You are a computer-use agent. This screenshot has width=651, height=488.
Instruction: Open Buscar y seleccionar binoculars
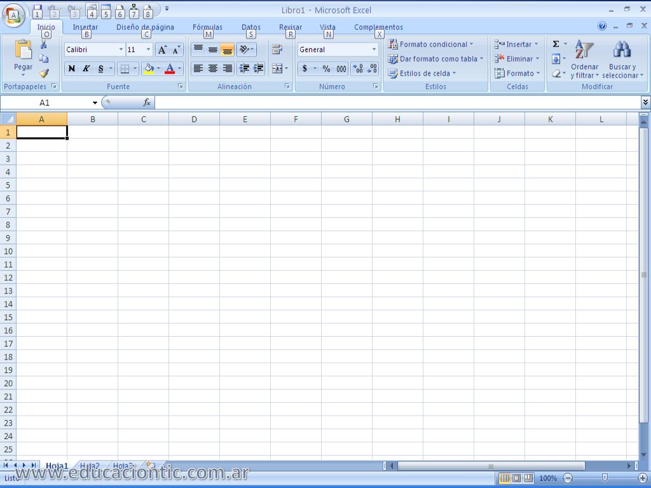tap(622, 59)
